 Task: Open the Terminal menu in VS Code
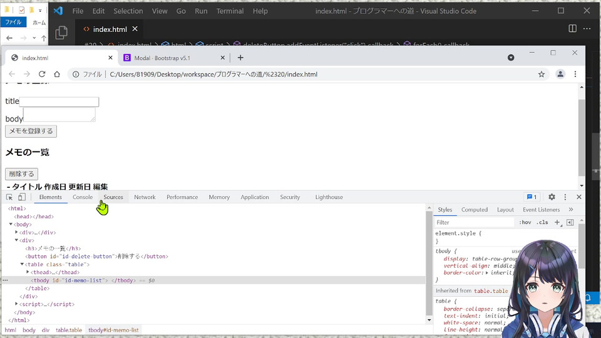click(230, 11)
